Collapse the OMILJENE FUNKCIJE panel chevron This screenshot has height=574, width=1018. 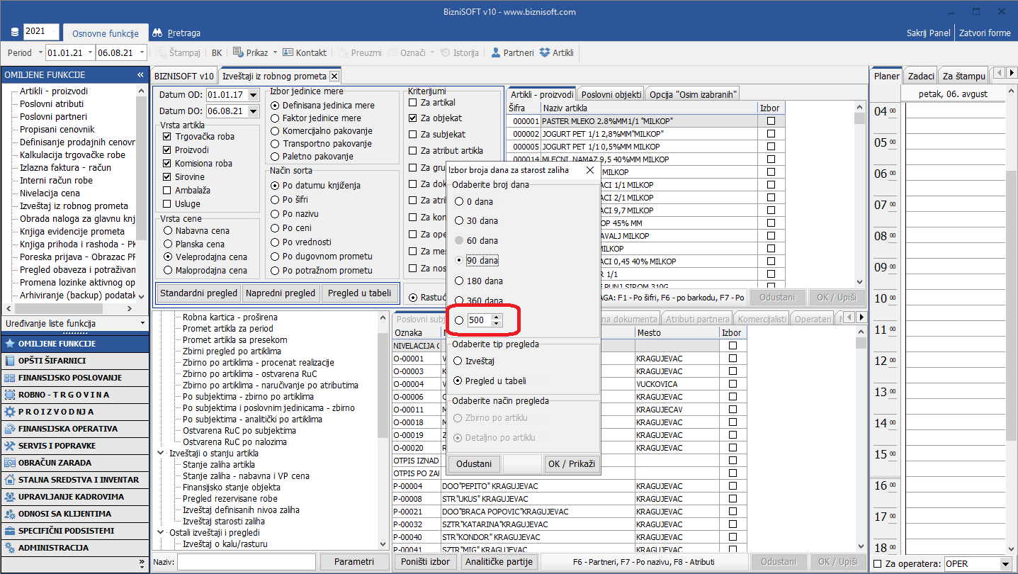pyautogui.click(x=140, y=75)
